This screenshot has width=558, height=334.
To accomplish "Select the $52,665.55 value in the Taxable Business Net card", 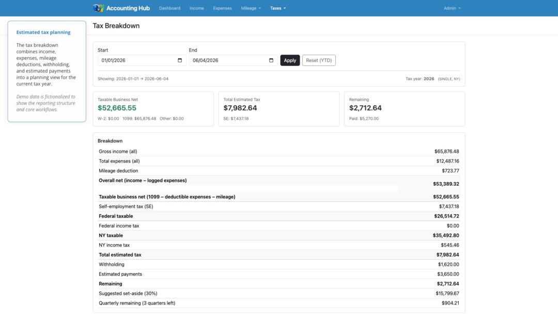I will coord(117,108).
